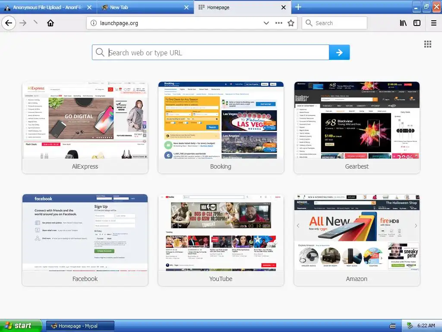
Task: Select Homepage - Mypal taskbar button
Action: point(80,326)
